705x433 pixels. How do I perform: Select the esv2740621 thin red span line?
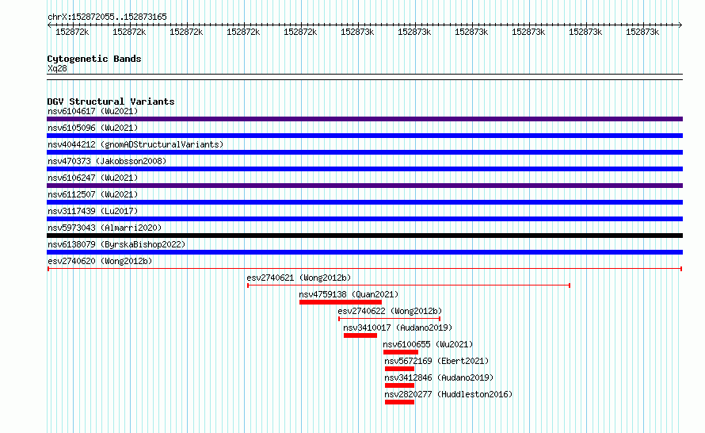coord(409,285)
